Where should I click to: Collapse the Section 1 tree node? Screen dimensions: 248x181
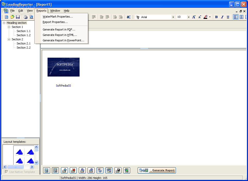[x=9, y=27]
